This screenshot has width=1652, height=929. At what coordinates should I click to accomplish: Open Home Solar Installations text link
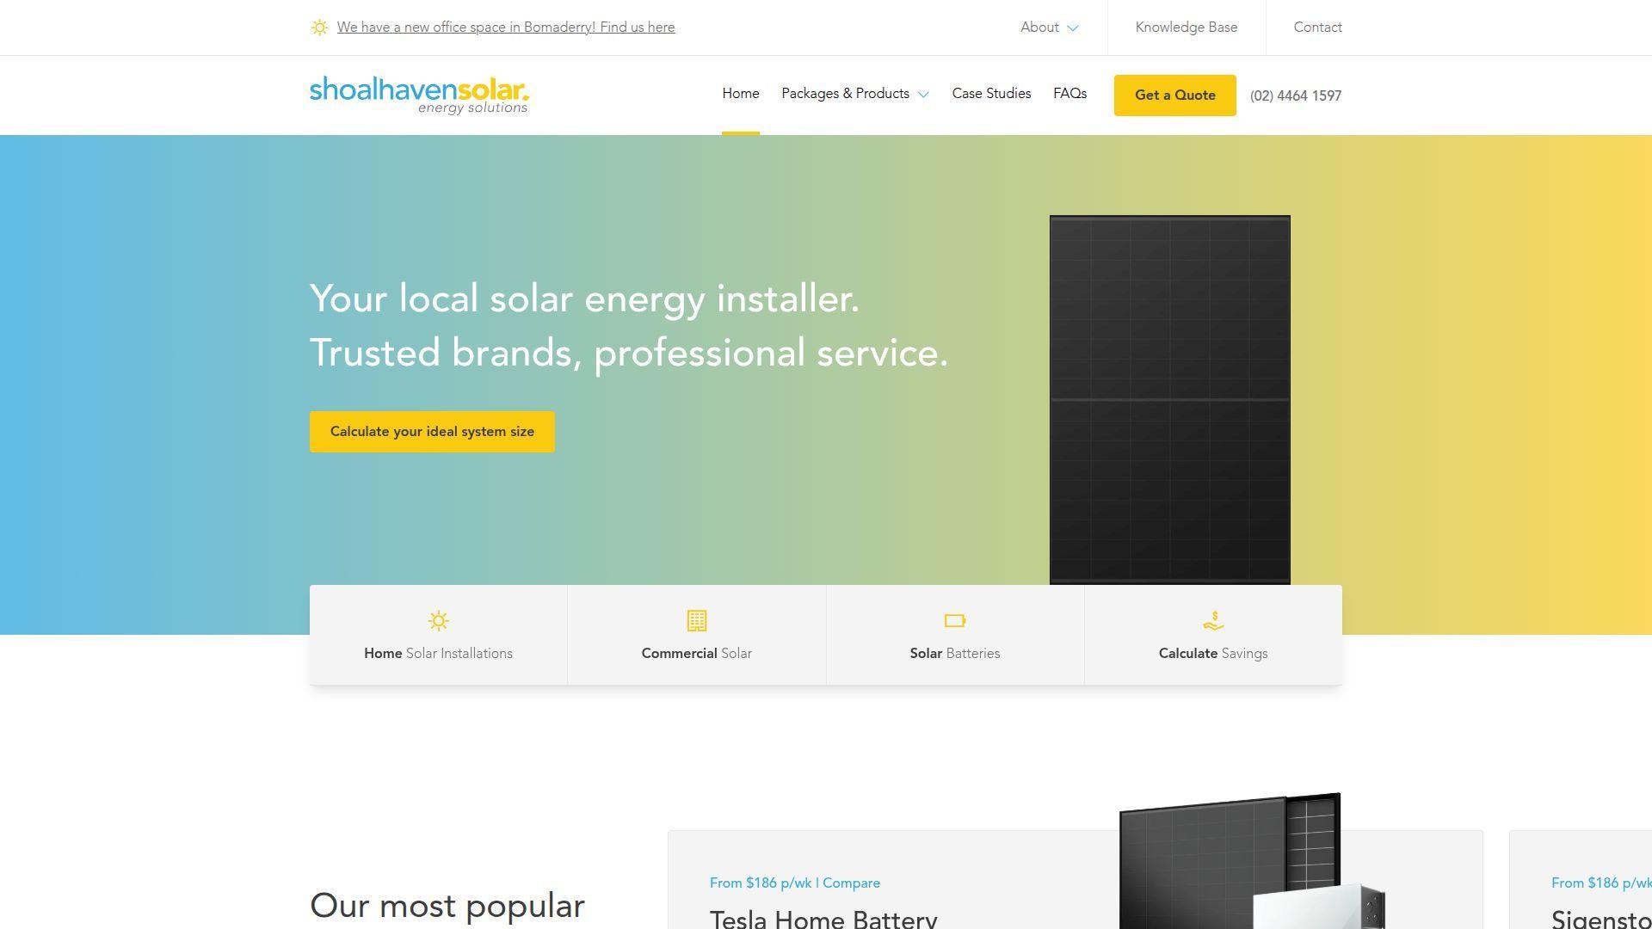(x=439, y=654)
